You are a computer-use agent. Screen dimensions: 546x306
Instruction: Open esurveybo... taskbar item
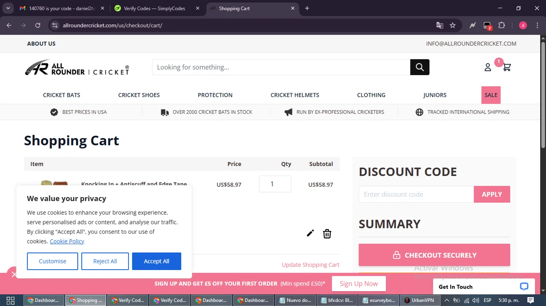pyautogui.click(x=379, y=300)
